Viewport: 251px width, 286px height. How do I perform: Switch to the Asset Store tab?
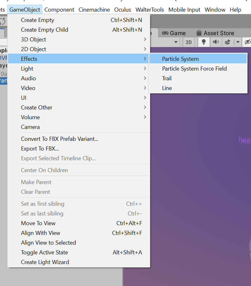coord(215,33)
